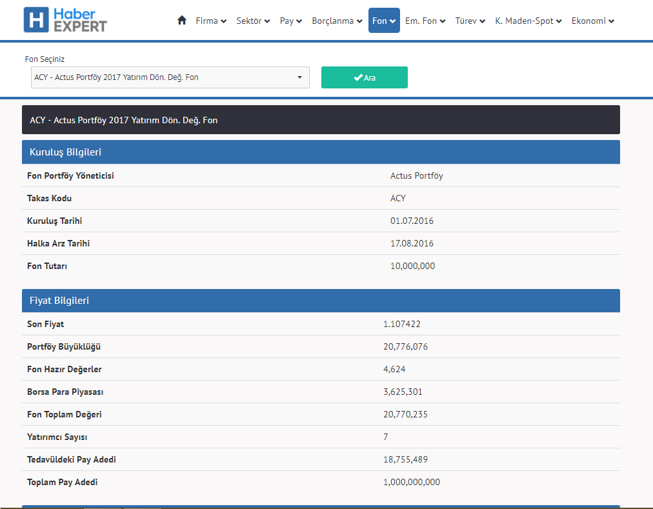Click the Kuruluş Bilgileri section header
Viewport: 653px width, 509px height.
click(321, 152)
